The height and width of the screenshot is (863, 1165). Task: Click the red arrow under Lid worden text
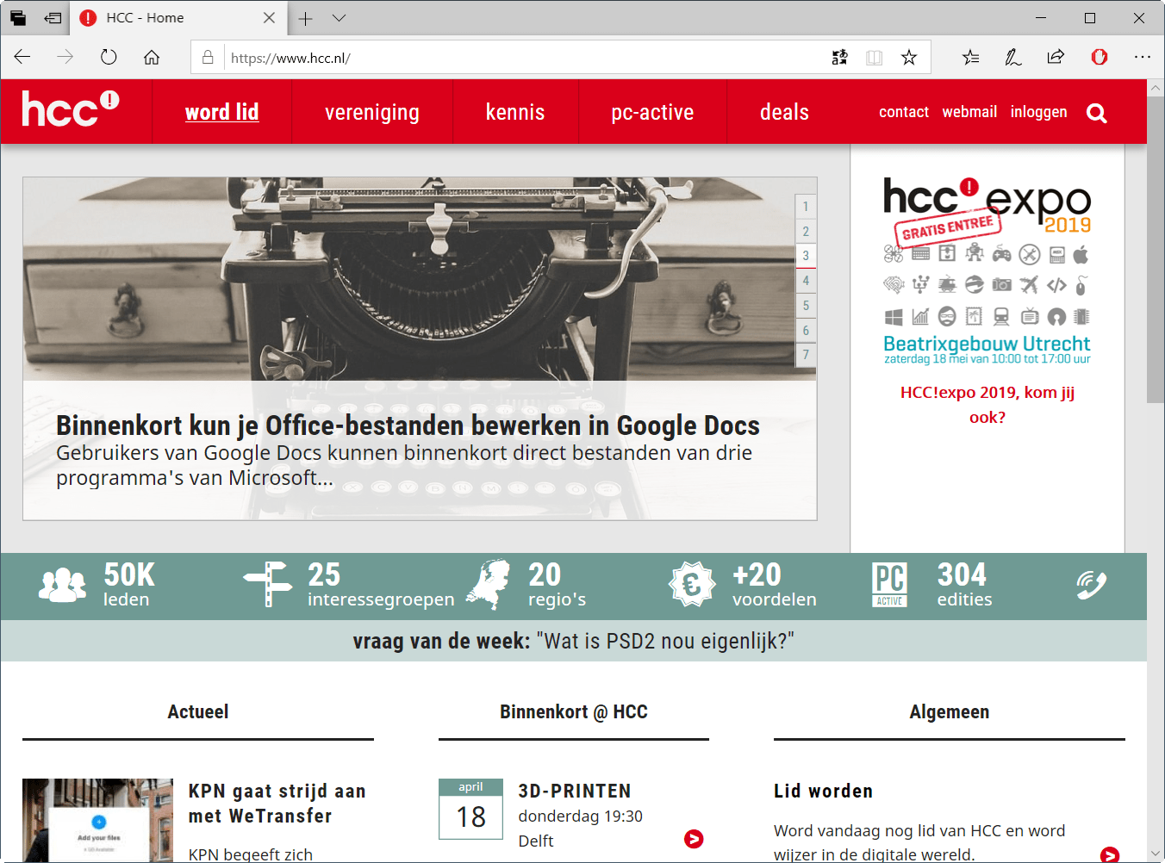tap(1110, 855)
